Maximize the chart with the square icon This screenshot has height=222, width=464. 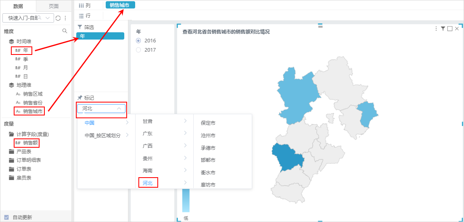coord(450,28)
